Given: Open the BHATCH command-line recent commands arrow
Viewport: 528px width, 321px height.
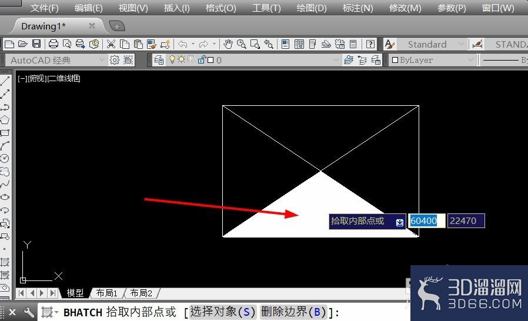Looking at the screenshot, I should pos(56,312).
